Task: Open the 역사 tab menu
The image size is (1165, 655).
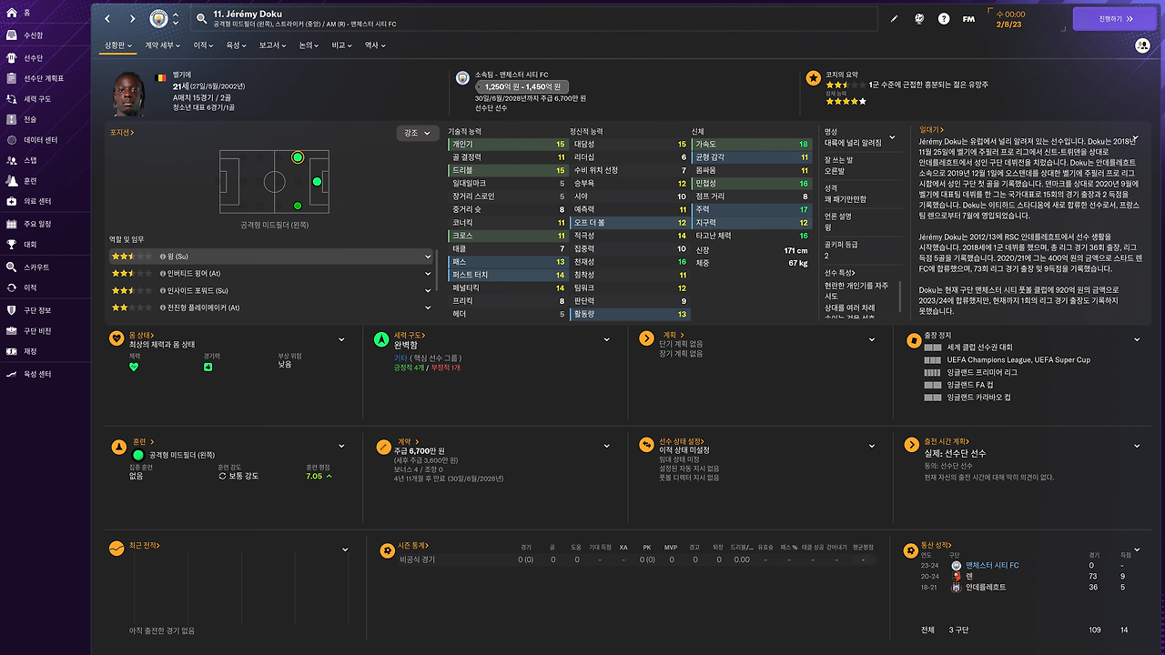Action: pyautogui.click(x=375, y=45)
